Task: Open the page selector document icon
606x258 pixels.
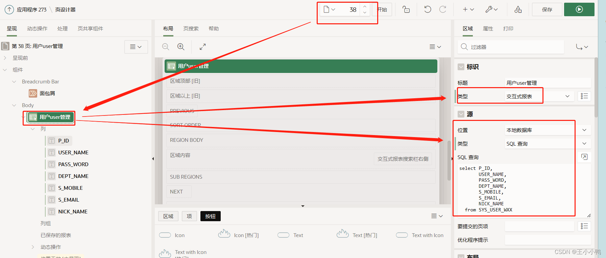Action: (329, 9)
